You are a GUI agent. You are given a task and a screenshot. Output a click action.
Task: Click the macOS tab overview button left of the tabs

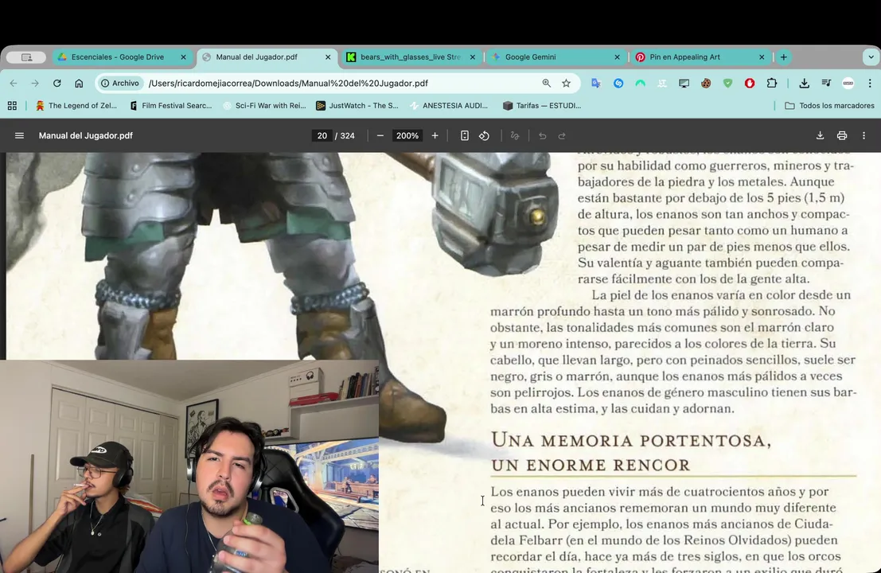(26, 57)
